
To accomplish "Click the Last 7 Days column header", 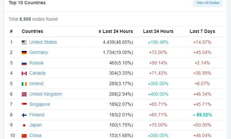I will coord(202,31).
